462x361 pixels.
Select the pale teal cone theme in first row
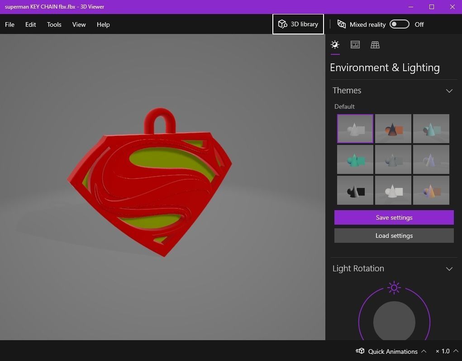click(x=431, y=129)
